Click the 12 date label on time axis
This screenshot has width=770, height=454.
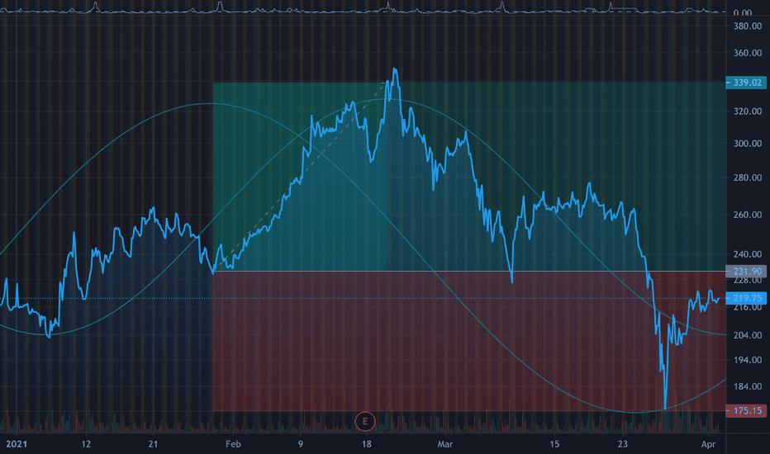[86, 444]
